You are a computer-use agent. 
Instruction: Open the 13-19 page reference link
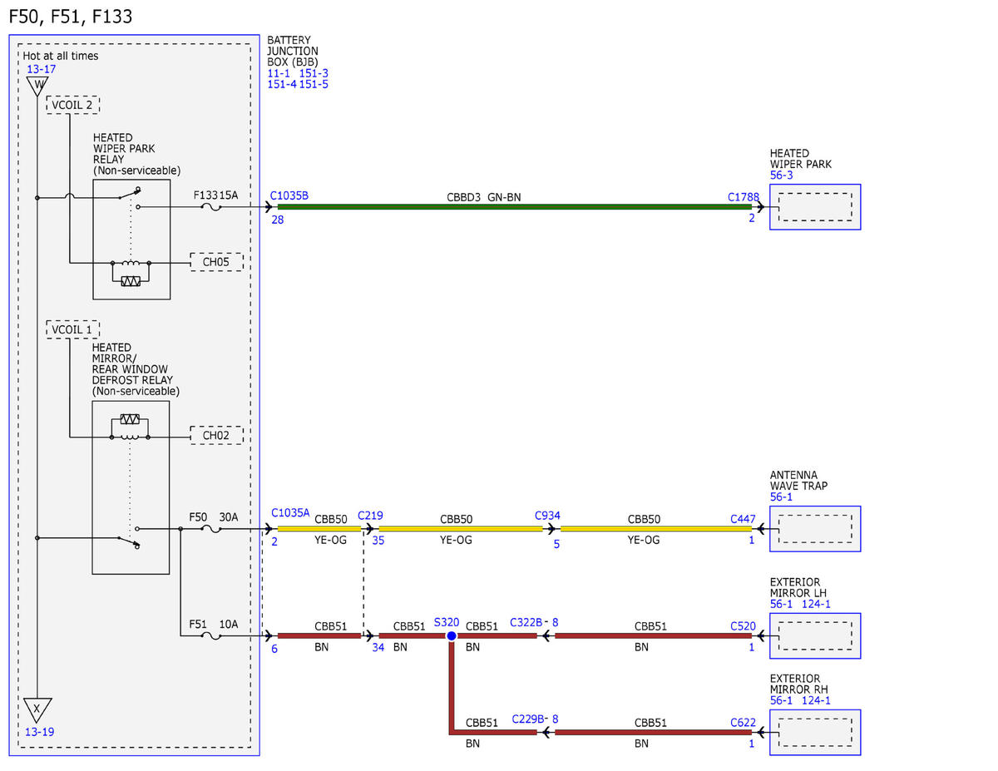point(41,733)
